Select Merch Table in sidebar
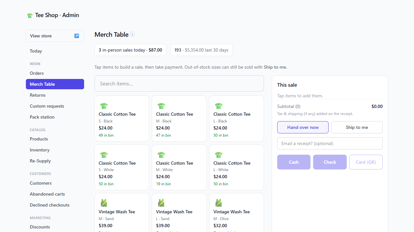The width and height of the screenshot is (414, 232). click(x=55, y=84)
